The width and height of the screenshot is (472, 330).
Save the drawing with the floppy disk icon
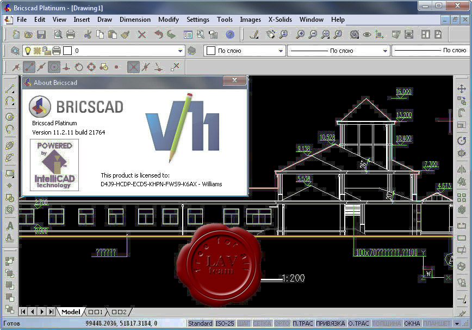click(41, 34)
